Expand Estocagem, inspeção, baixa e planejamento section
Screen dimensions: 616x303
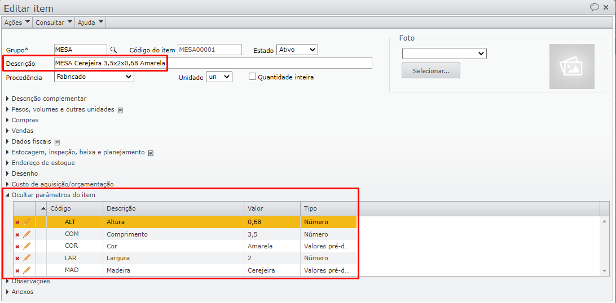pyautogui.click(x=76, y=152)
